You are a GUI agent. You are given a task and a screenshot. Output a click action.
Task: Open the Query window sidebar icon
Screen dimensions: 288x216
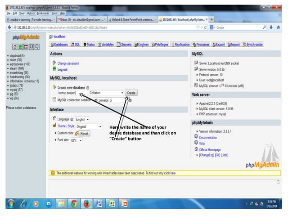point(25,47)
